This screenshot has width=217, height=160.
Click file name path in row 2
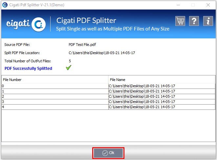162,96
